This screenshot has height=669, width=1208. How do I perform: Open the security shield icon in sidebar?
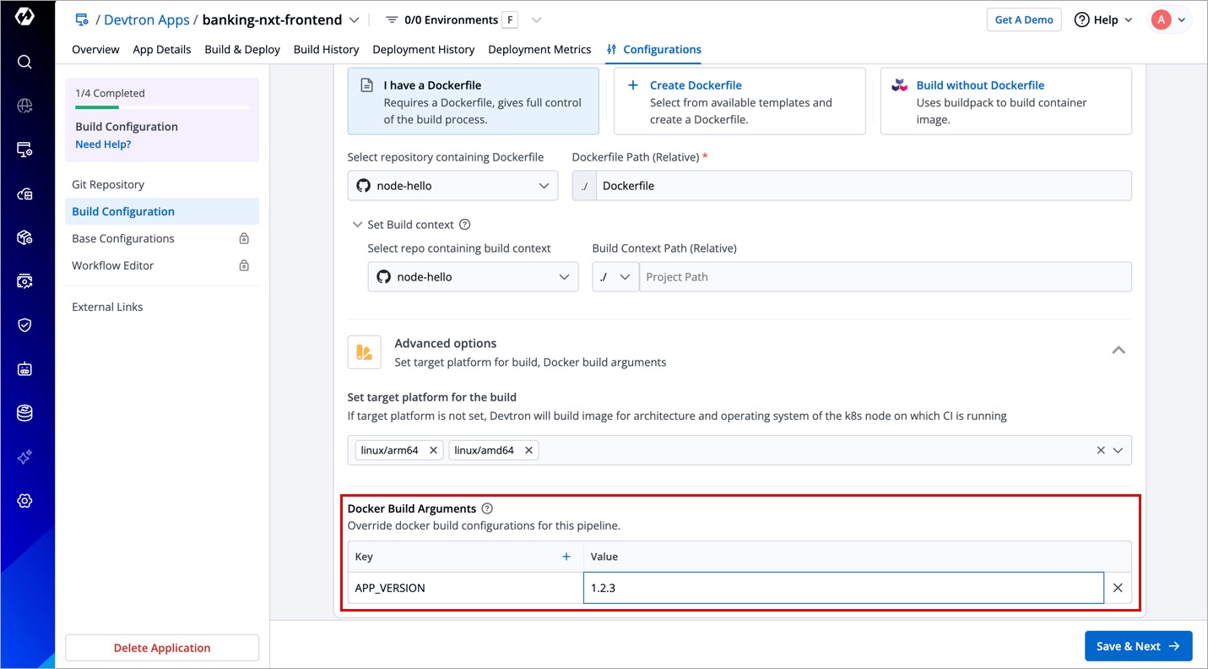[x=24, y=325]
